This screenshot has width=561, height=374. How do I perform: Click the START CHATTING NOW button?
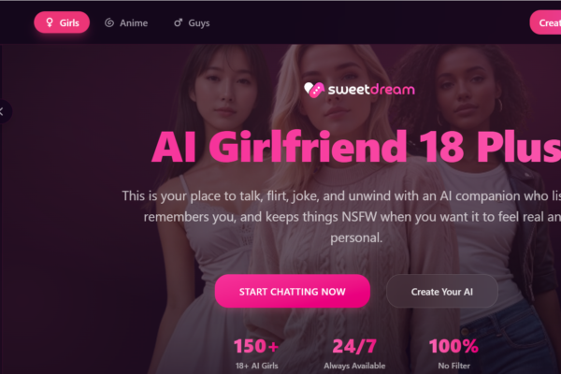tap(292, 292)
